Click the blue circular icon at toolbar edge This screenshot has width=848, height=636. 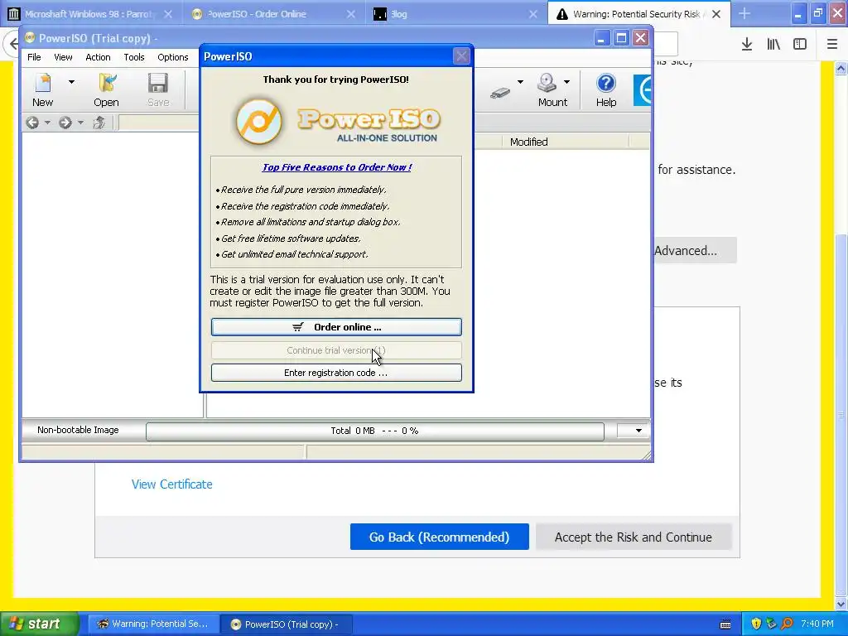643,89
